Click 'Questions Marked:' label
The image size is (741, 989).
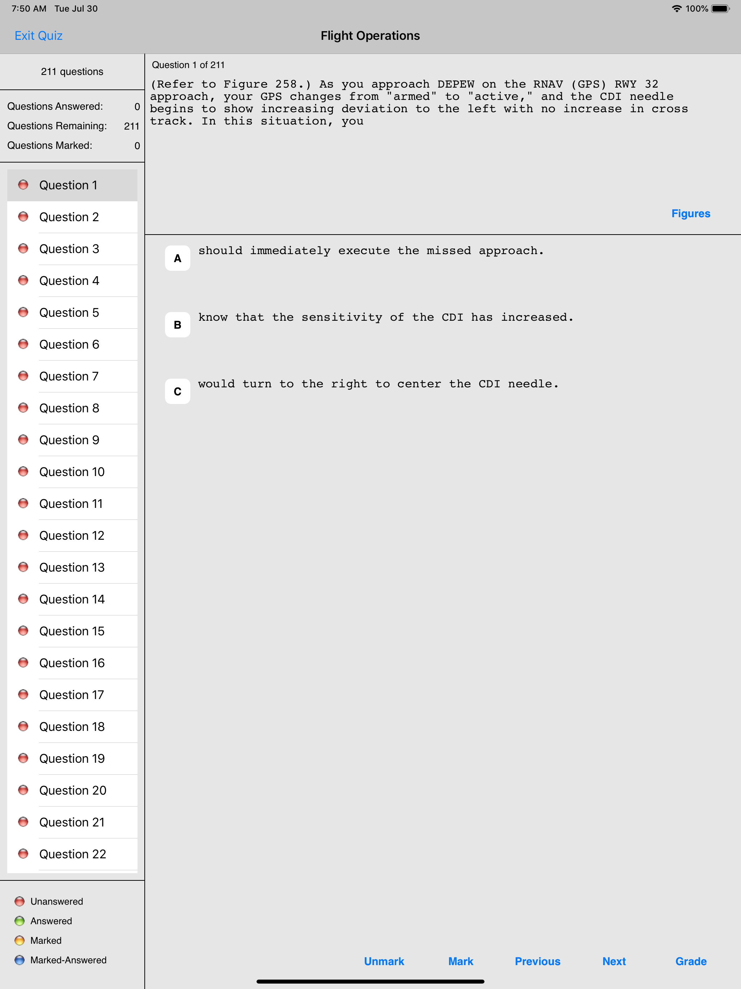click(x=50, y=145)
